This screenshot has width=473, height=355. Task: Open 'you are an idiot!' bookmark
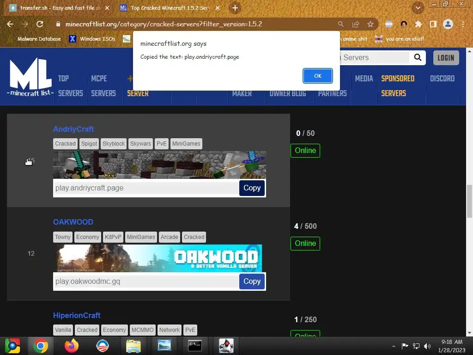coord(400,39)
